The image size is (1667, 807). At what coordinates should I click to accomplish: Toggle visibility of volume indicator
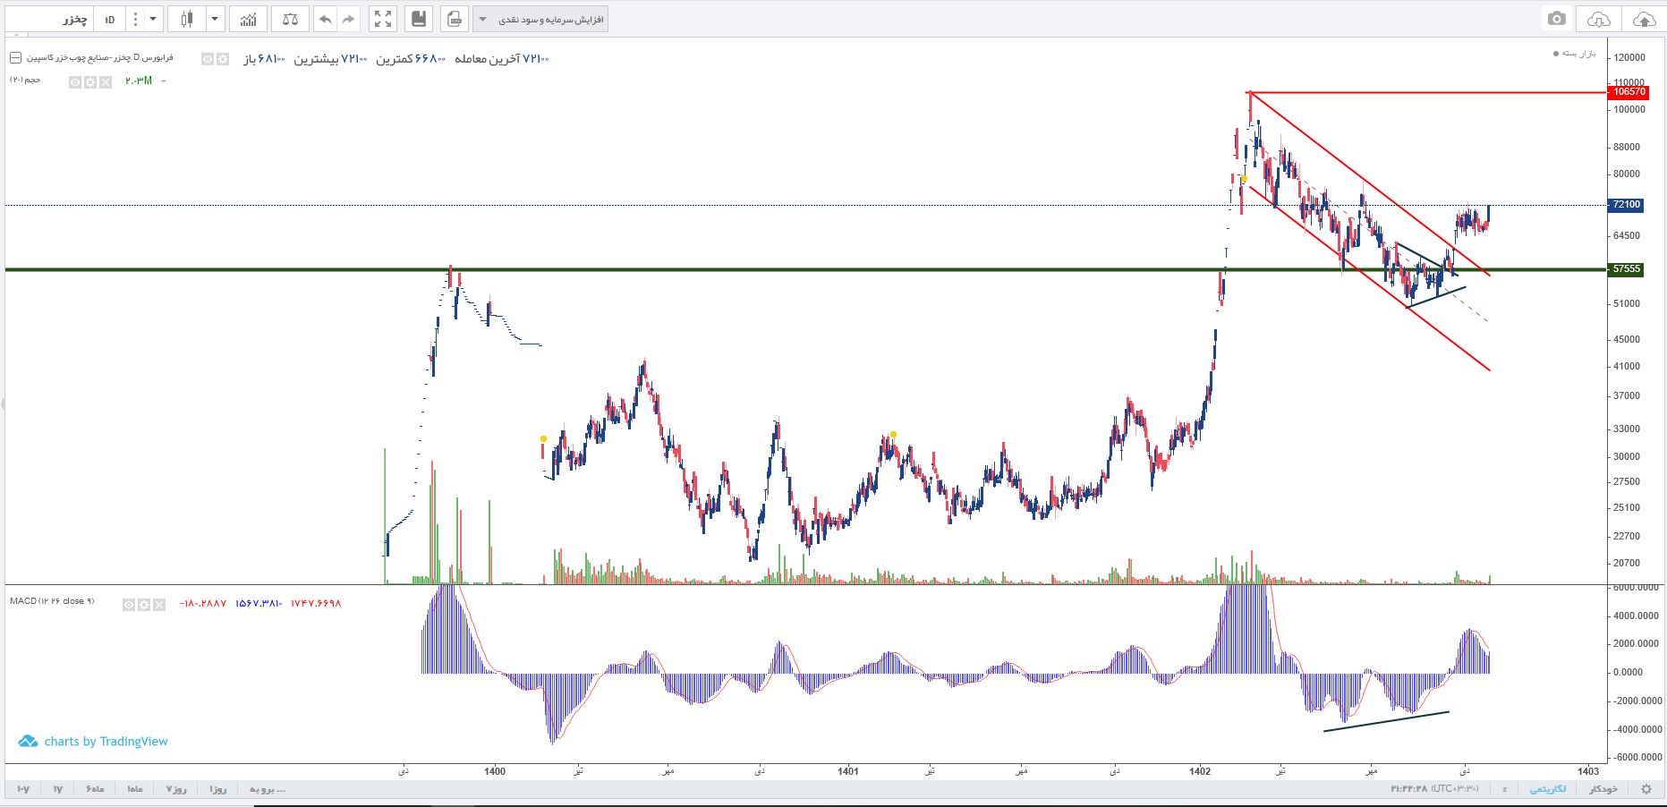click(x=76, y=82)
